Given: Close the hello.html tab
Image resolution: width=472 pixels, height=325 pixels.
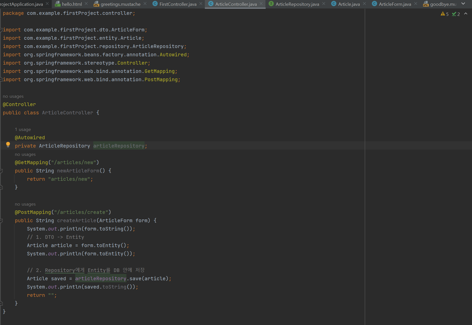Looking at the screenshot, I should (x=86, y=4).
